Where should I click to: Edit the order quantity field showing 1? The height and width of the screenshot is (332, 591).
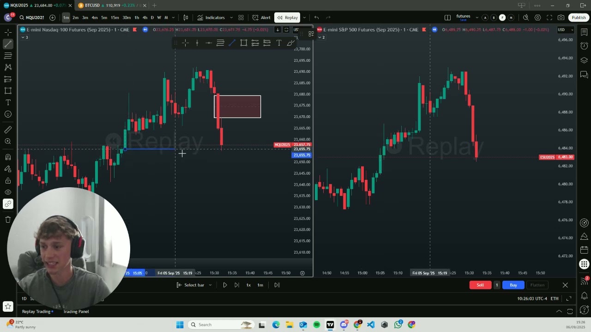pos(497,285)
